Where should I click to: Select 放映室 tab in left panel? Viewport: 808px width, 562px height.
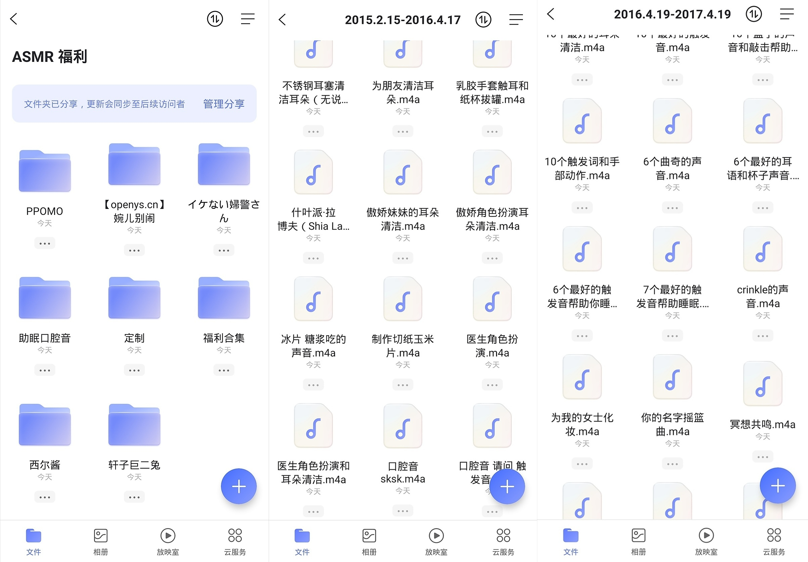(x=168, y=542)
